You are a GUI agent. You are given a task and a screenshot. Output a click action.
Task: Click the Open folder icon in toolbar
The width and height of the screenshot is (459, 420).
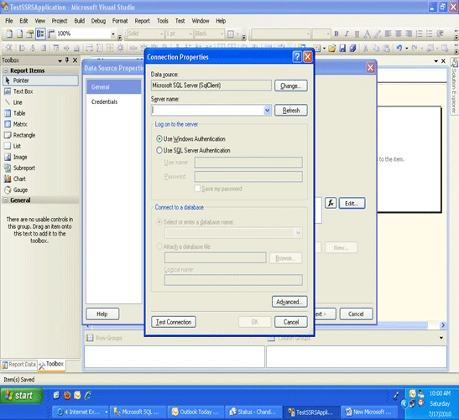(332, 48)
